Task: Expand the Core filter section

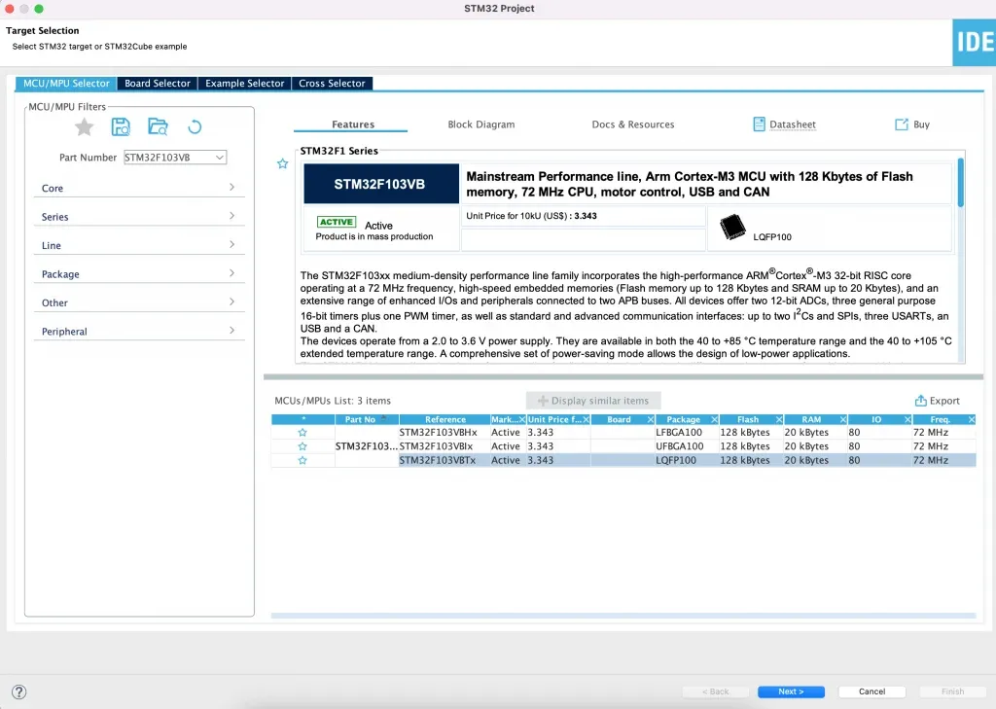Action: 138,188
